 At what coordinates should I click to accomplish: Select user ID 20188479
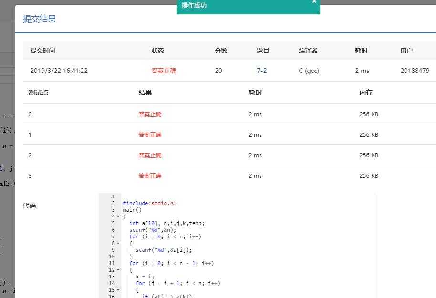pos(415,71)
